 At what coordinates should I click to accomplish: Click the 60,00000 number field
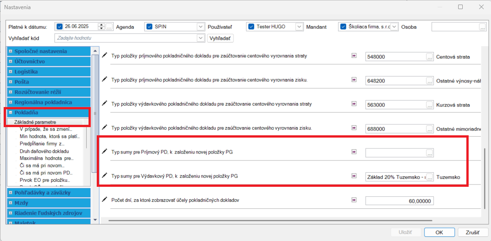[x=400, y=201]
